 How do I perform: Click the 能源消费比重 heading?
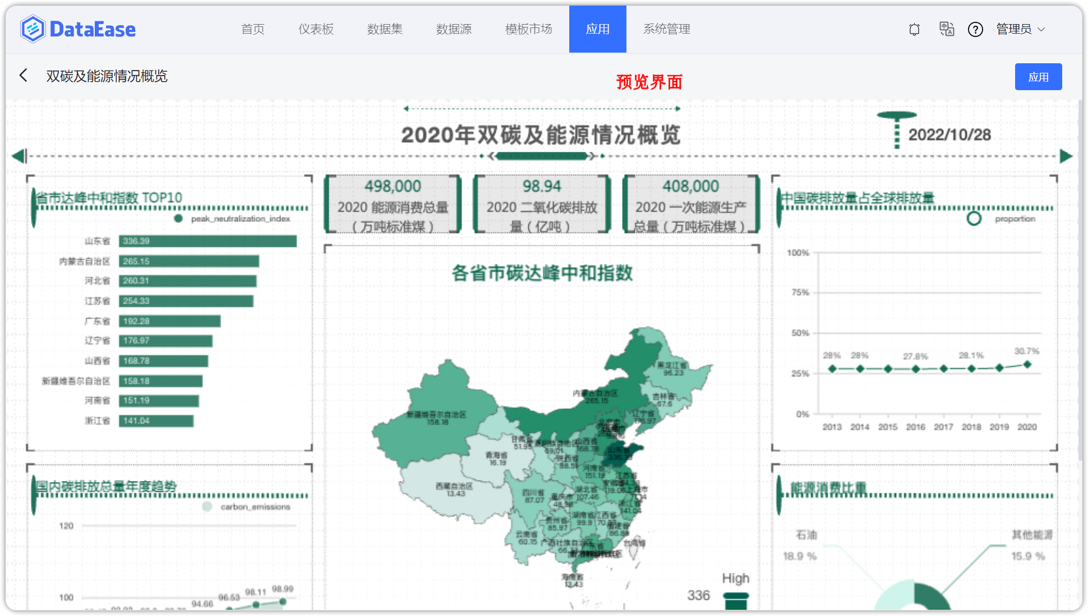tap(828, 488)
